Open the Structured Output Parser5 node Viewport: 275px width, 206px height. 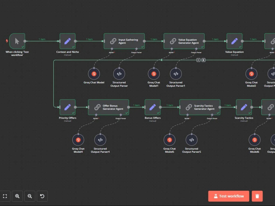(x=191, y=140)
